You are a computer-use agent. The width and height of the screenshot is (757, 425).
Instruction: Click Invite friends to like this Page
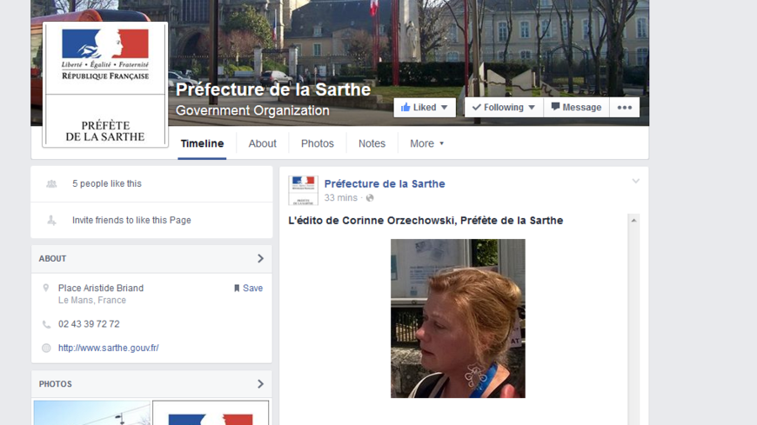[131, 220]
